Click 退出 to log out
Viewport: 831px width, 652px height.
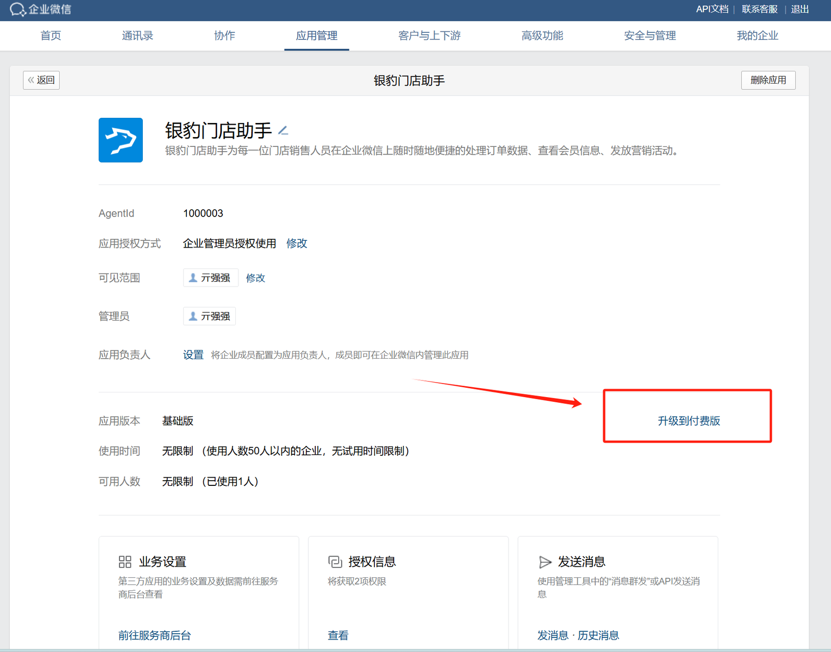[x=800, y=9]
